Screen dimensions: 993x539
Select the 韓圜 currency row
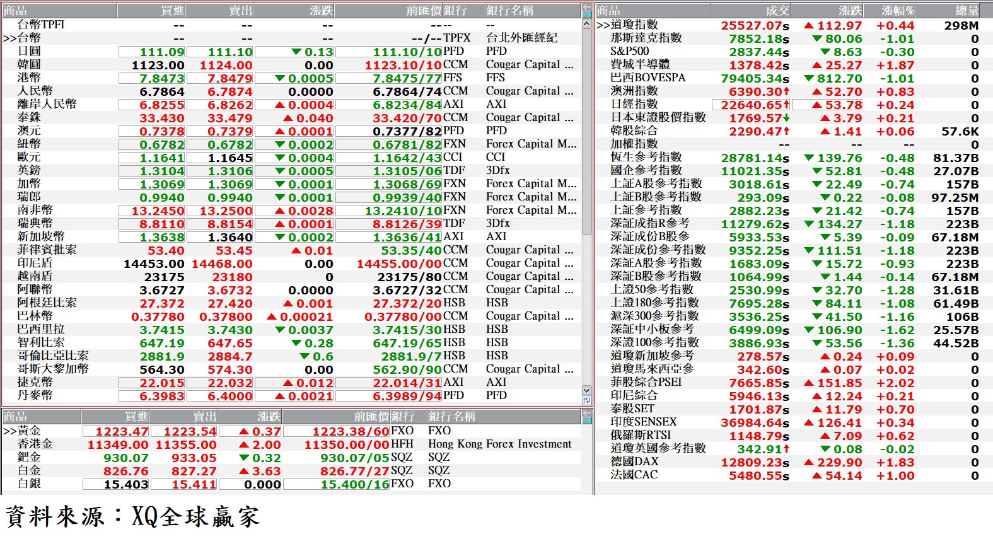(291, 64)
